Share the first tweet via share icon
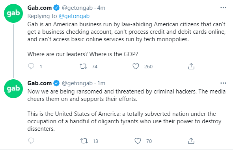Viewport: 233px width, 150px height. pos(191,66)
